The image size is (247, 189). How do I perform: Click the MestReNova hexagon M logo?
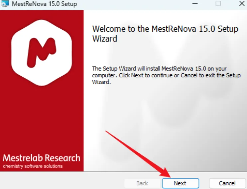pos(42,53)
